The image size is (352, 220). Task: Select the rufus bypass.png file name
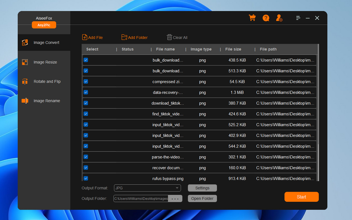click(x=168, y=179)
